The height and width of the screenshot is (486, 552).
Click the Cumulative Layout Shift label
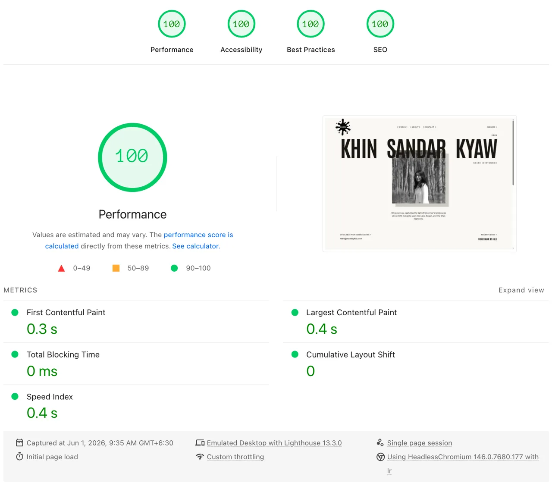pyautogui.click(x=351, y=354)
